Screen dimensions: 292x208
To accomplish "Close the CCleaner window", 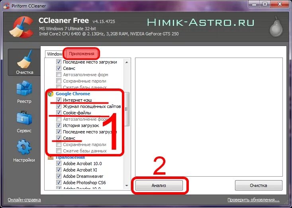I will coord(280,4).
